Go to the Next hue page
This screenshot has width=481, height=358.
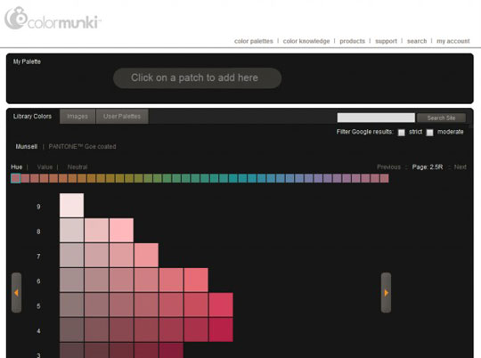tap(461, 167)
